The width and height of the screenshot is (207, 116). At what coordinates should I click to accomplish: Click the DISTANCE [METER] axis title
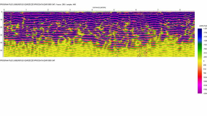[x=99, y=7]
